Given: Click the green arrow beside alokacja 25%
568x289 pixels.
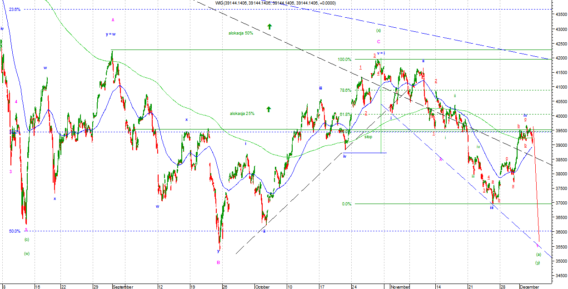Looking at the screenshot, I should click(x=269, y=109).
